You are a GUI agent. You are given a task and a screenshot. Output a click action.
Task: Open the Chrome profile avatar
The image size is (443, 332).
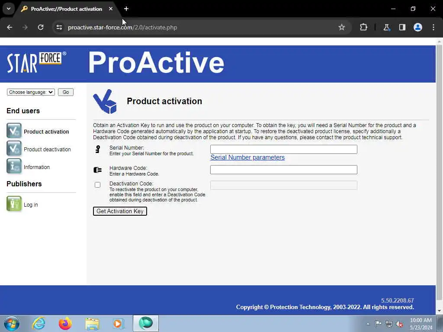pos(418,27)
